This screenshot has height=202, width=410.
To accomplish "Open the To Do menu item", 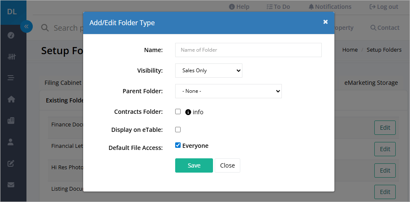I will pos(278,7).
